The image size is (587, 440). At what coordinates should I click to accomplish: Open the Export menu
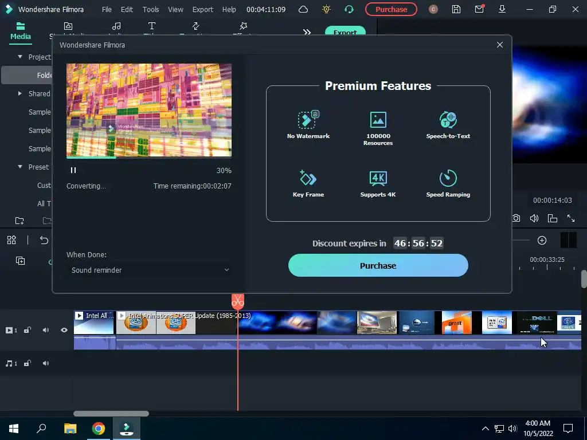[202, 9]
